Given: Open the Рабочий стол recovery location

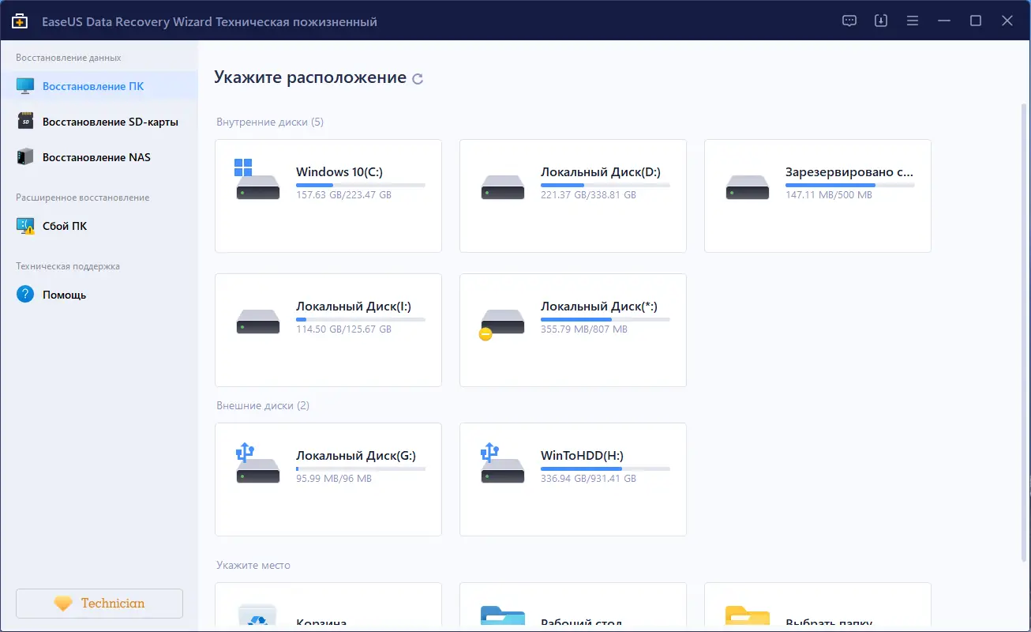Looking at the screenshot, I should 572,612.
